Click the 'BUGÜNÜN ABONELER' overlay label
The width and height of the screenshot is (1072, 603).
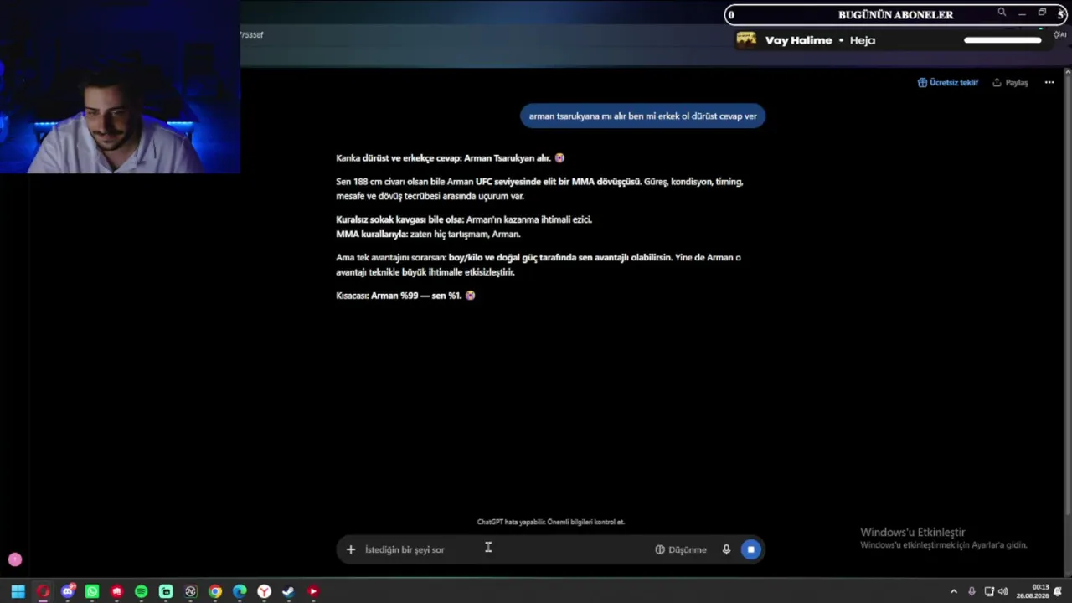(895, 15)
